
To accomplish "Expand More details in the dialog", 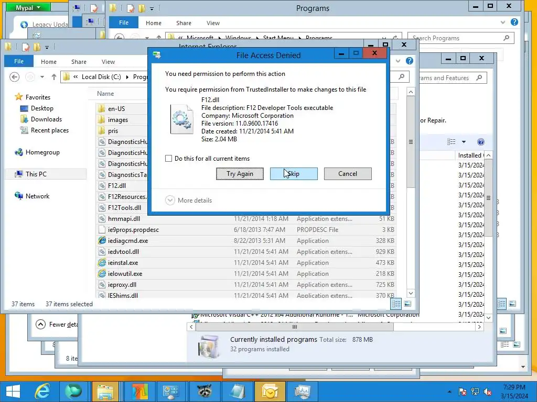I will [x=189, y=200].
